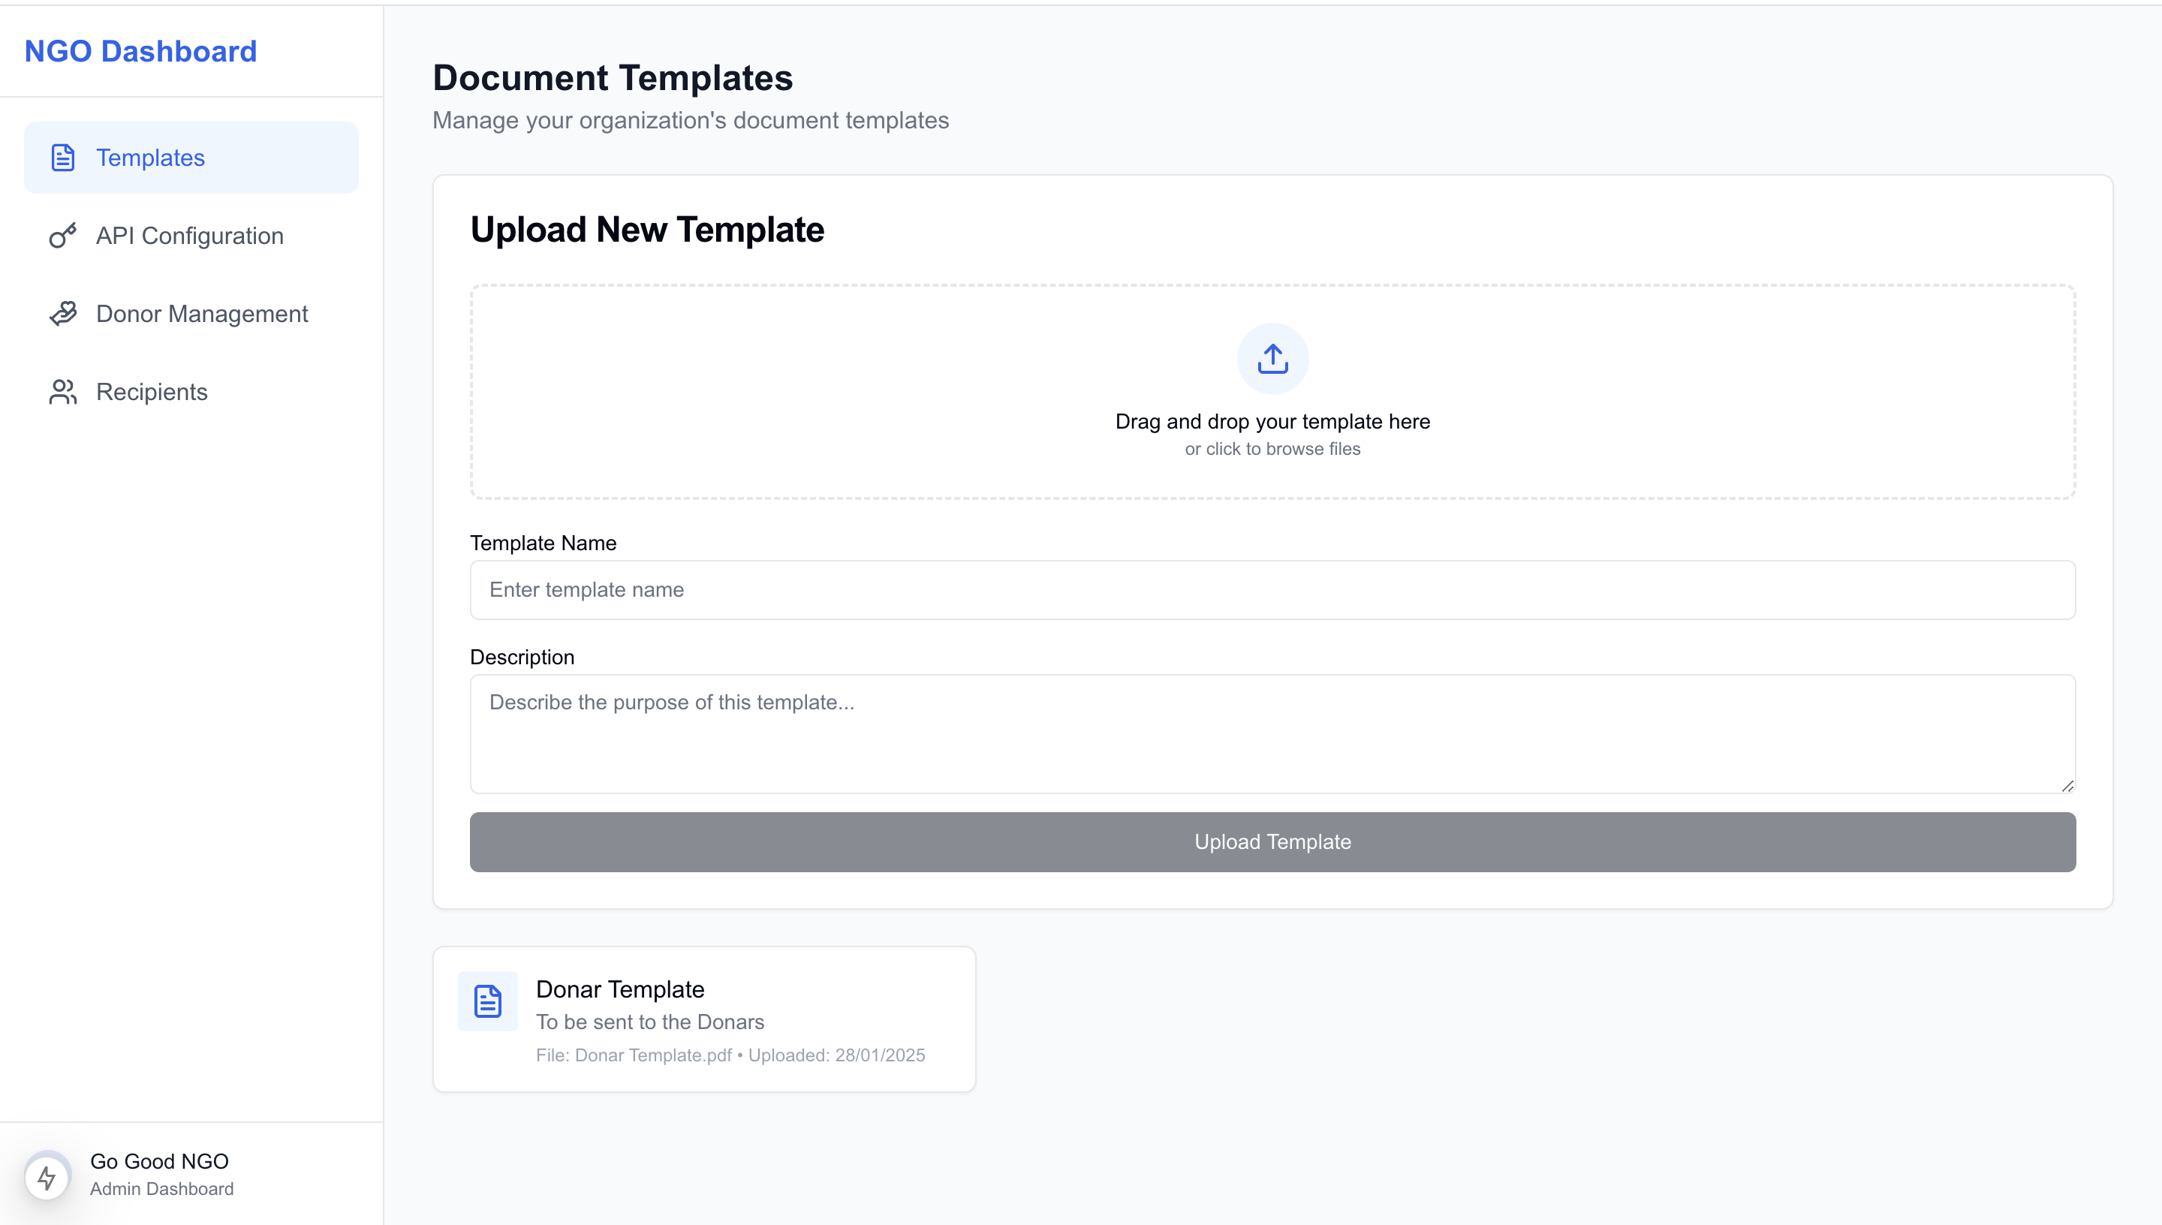The image size is (2162, 1225).
Task: Go to API Configuration page
Action: (190, 236)
